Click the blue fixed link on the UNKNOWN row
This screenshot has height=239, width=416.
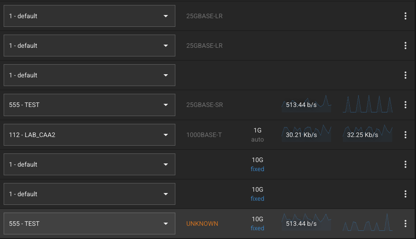[257, 228]
